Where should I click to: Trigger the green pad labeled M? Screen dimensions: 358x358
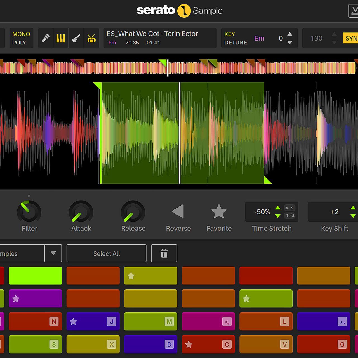click(150, 321)
